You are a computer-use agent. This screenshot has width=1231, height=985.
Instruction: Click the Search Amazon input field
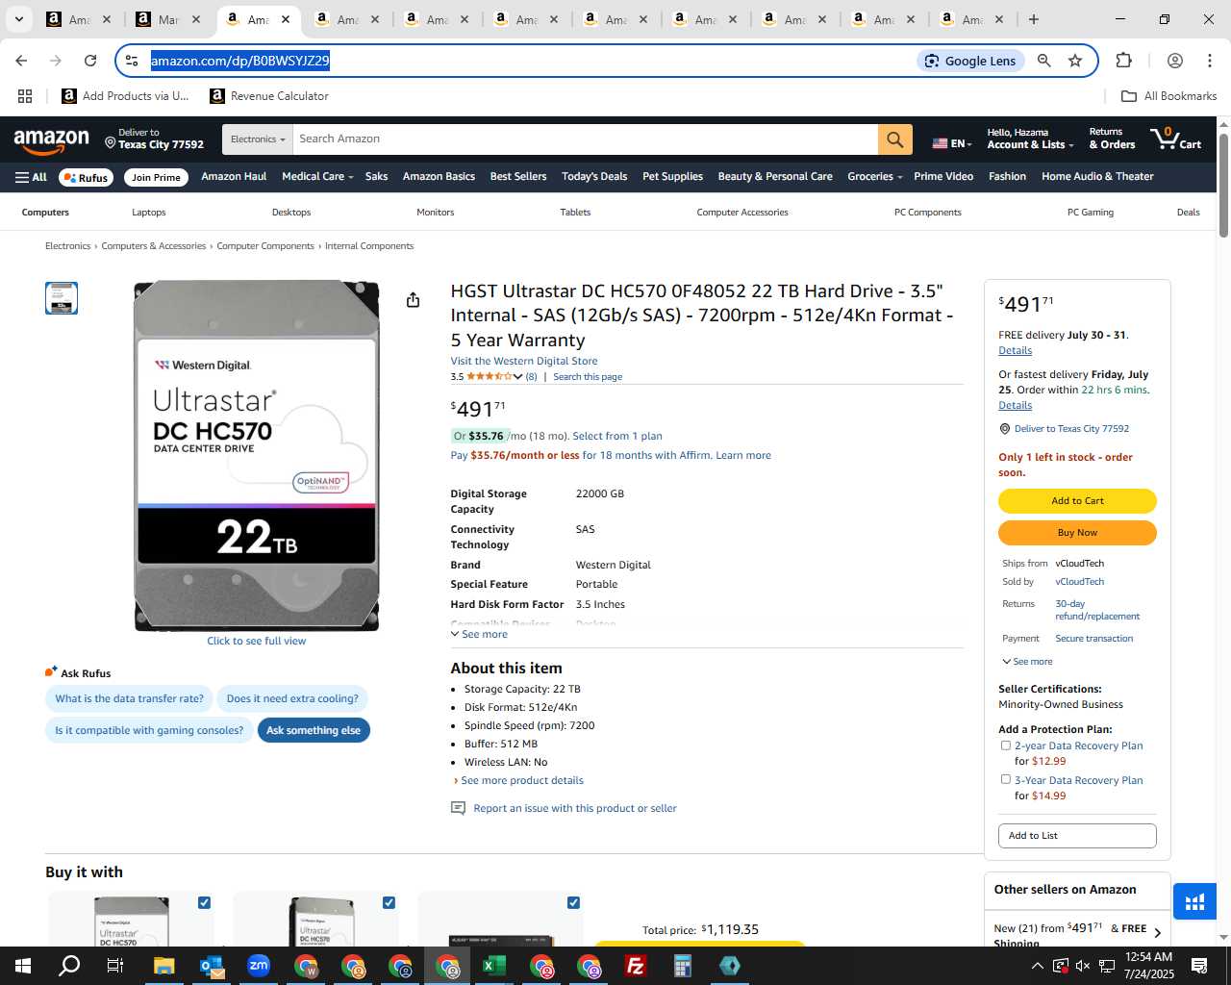[x=585, y=139]
